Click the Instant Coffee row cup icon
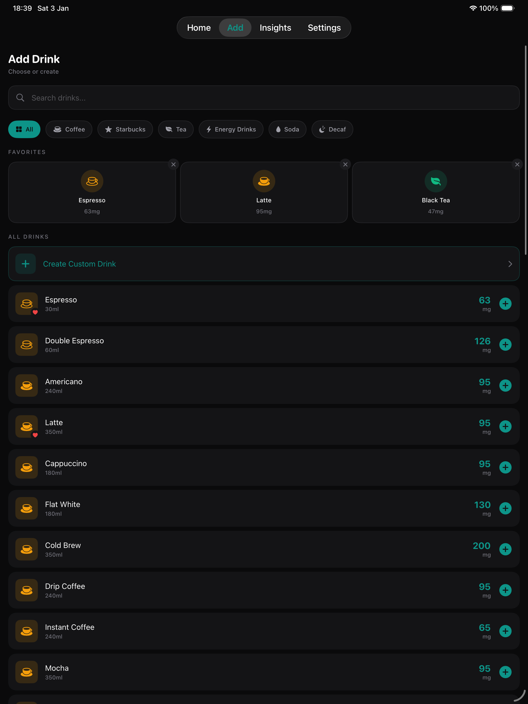The height and width of the screenshot is (704, 528). point(27,631)
